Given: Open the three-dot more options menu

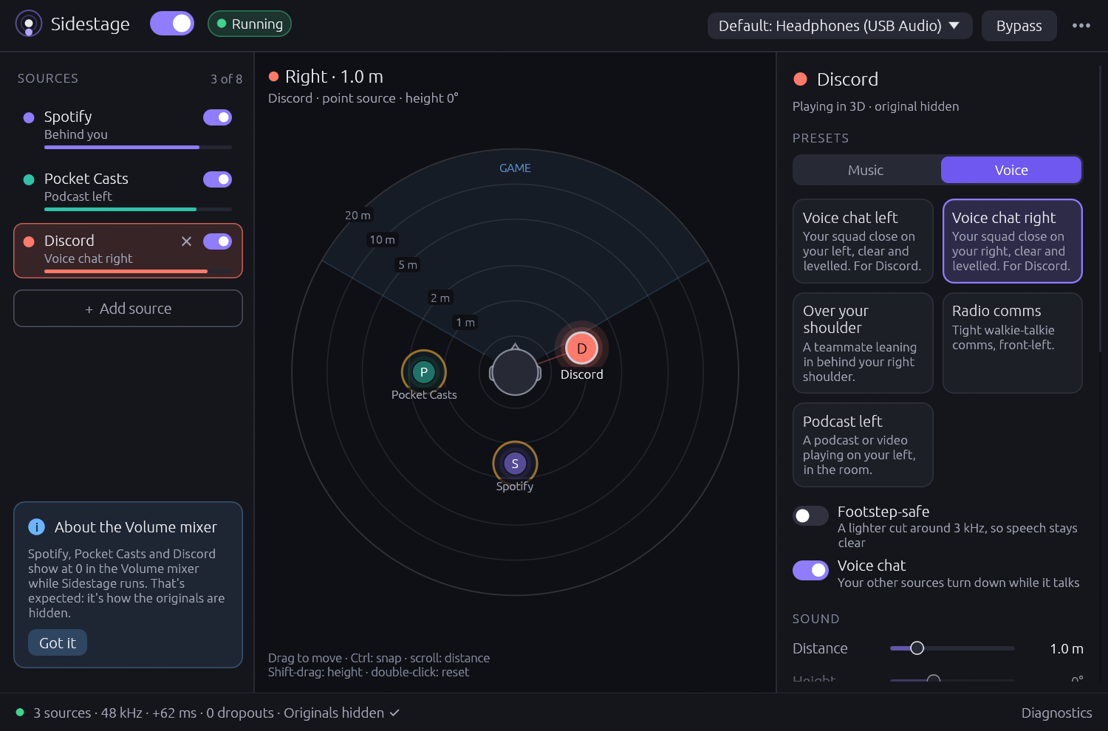Looking at the screenshot, I should [1081, 25].
